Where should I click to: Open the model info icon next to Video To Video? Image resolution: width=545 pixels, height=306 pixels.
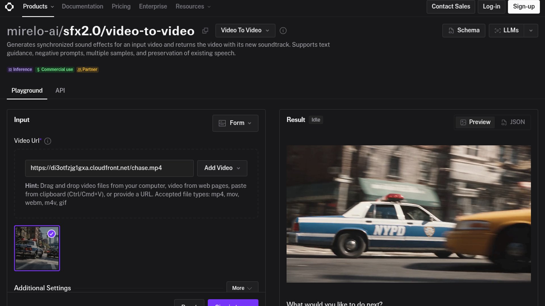283,31
